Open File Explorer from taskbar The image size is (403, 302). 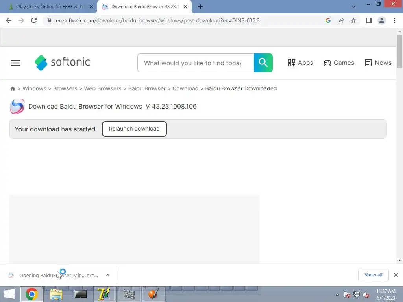56,294
